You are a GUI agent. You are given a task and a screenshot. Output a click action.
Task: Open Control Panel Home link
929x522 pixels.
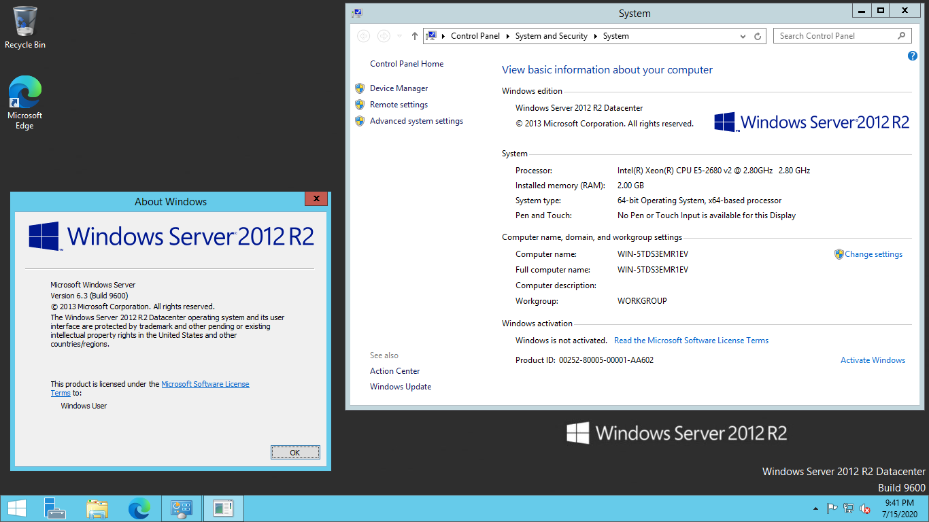(x=407, y=64)
